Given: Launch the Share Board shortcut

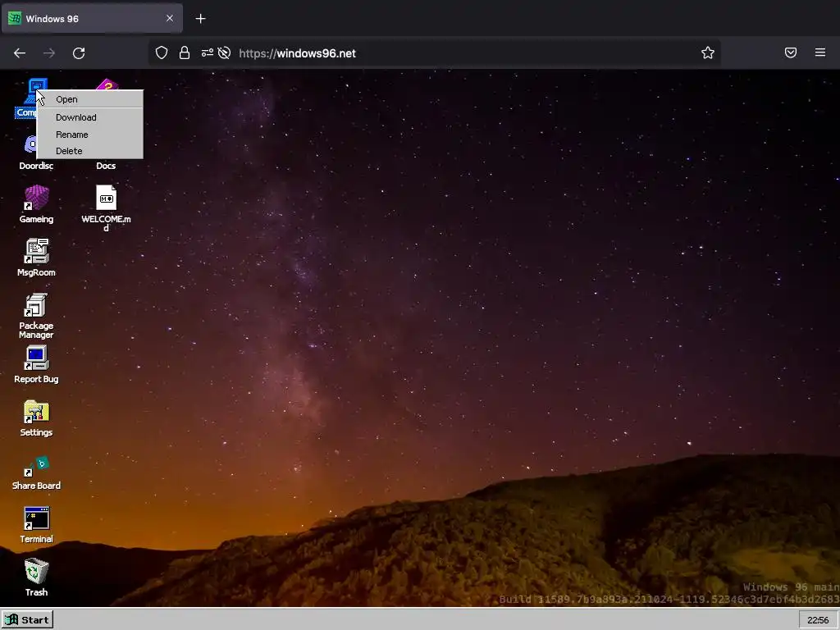Looking at the screenshot, I should click(x=36, y=472).
